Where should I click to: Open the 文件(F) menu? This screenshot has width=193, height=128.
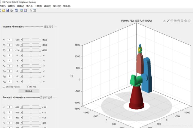(x=2, y=6)
